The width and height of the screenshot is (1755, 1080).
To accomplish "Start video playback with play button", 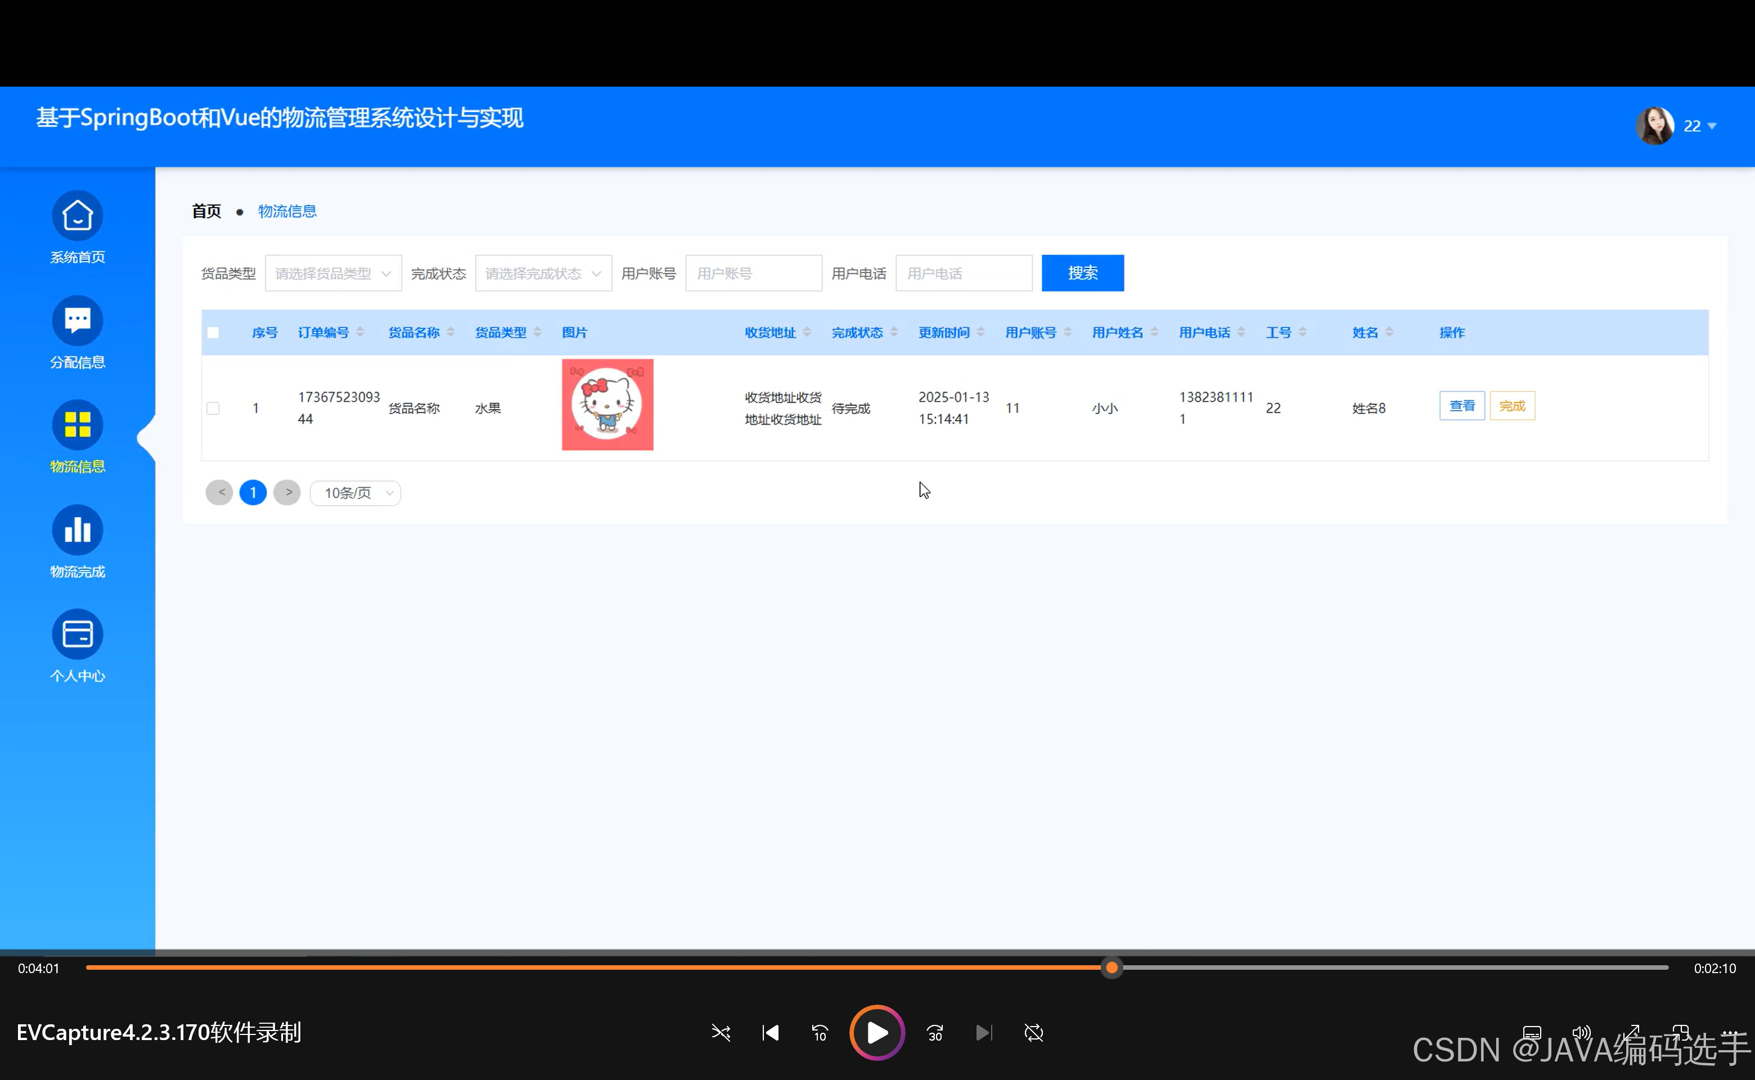I will (x=876, y=1033).
